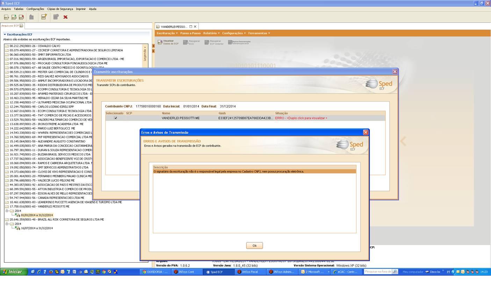Uncheck the Selecionado checkbox for VANDERLEI PESSOTTI ME
This screenshot has height=284, width=491.
[116, 118]
